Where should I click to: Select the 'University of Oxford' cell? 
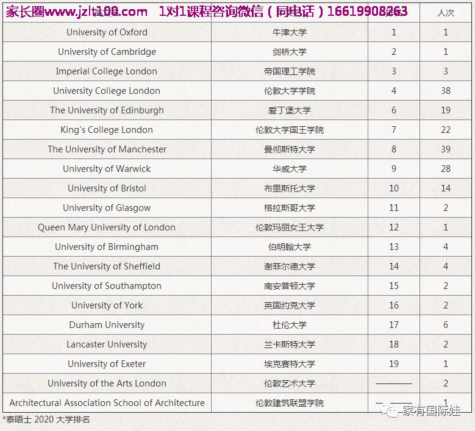[x=107, y=32]
